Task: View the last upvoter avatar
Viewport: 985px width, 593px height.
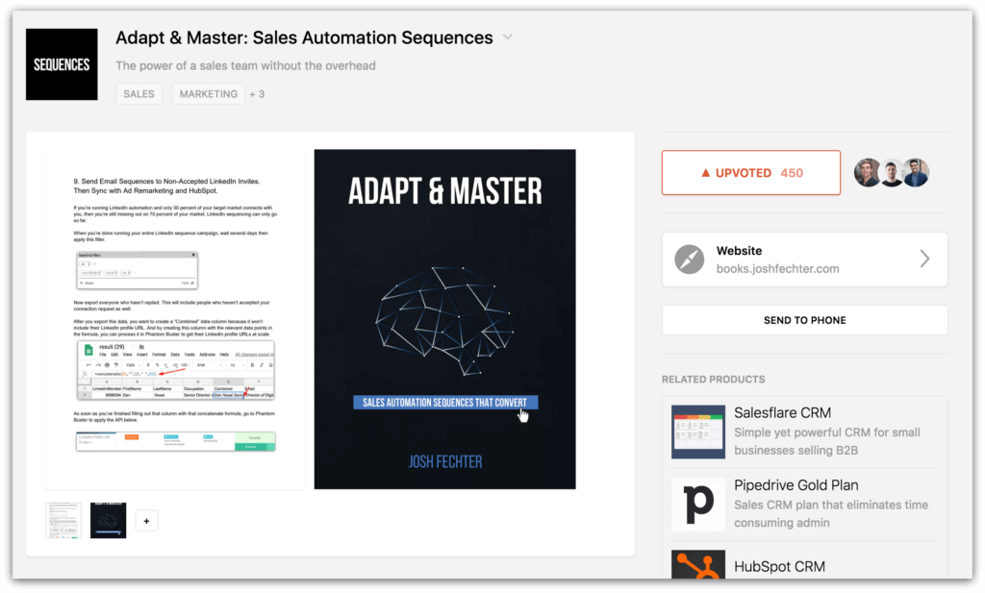Action: (916, 173)
